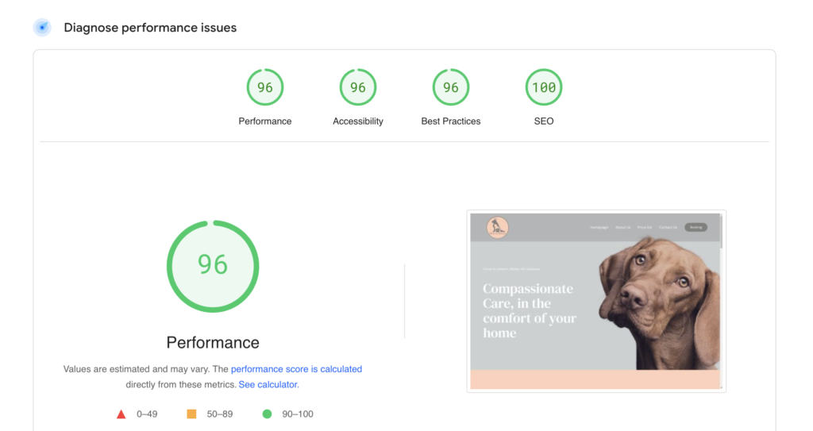Click the round logo in the site preview
This screenshot has width=813, height=431.
pos(497,228)
